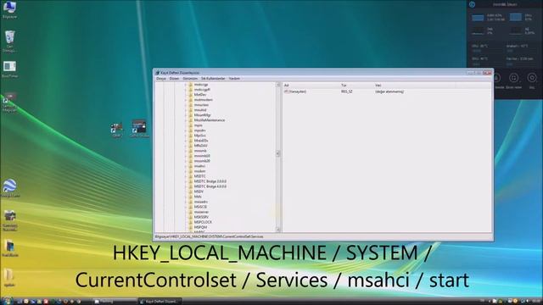
Task: Open the Sık Kullanılanlar menu
Action: point(213,79)
